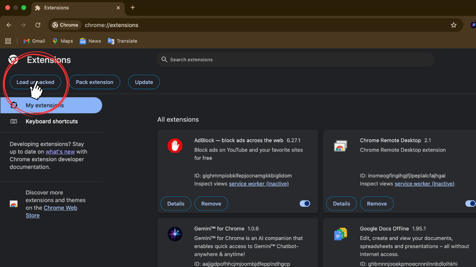
Task: Click the Gemini for Chrome icon
Action: click(175, 234)
